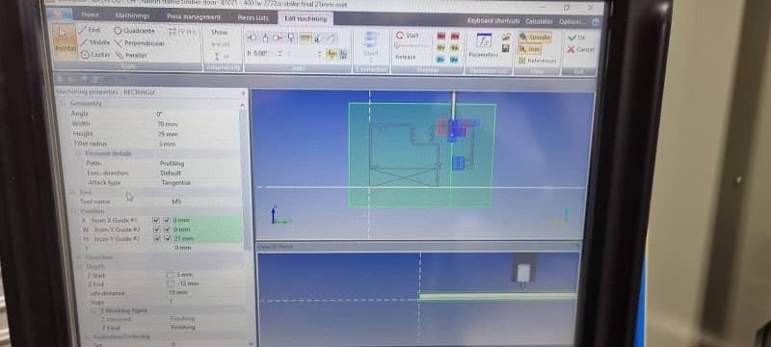This screenshot has width=771, height=347.
Task: Click the Show button
Action: [x=220, y=32]
